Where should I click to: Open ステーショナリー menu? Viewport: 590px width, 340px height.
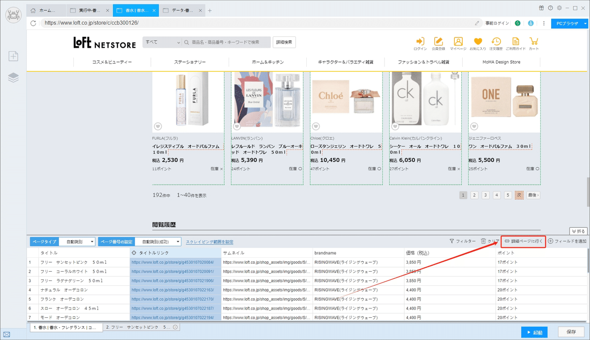point(190,62)
